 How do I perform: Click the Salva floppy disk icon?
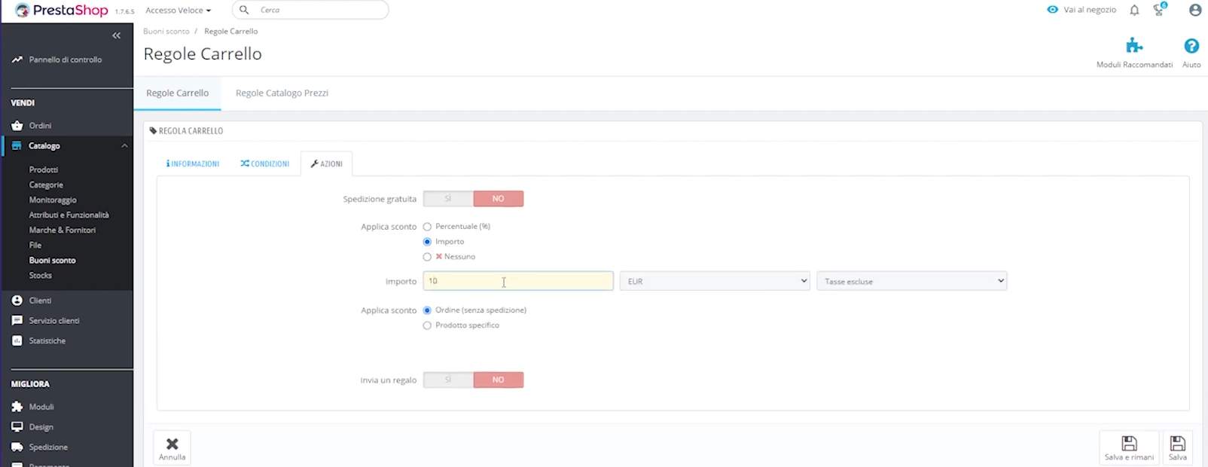[x=1177, y=444]
